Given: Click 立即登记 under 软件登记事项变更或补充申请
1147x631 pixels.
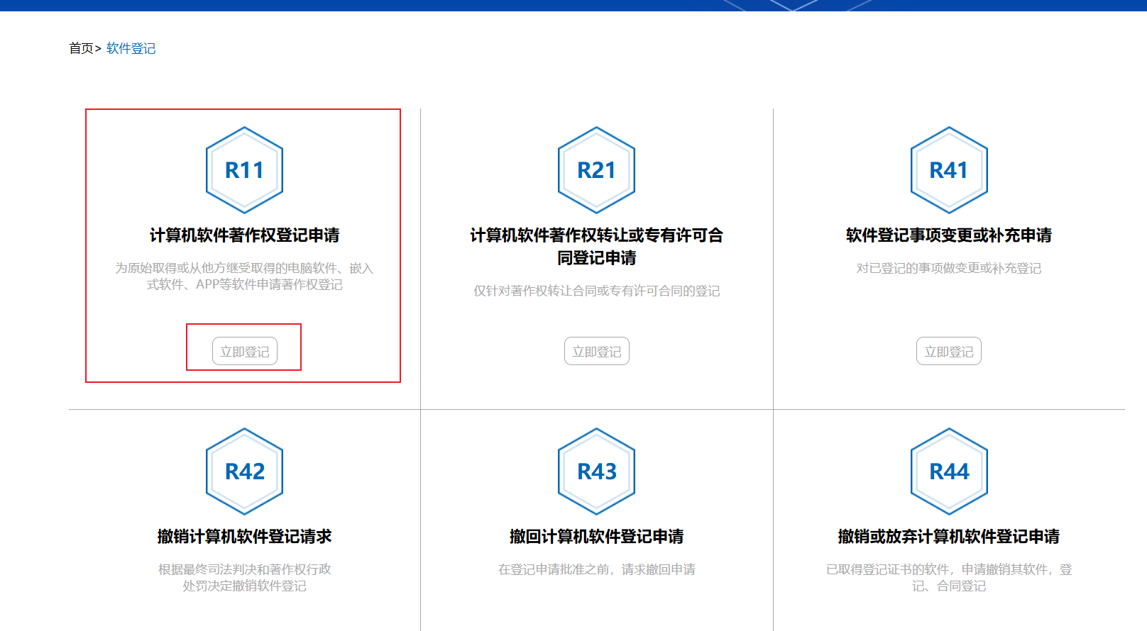Looking at the screenshot, I should click(x=949, y=351).
